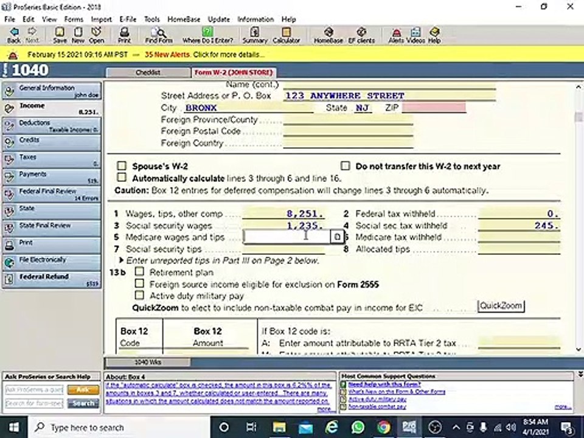Image resolution: width=584 pixels, height=438 pixels.
Task: Click 35 New Alerts details link
Action: pyautogui.click(x=204, y=55)
